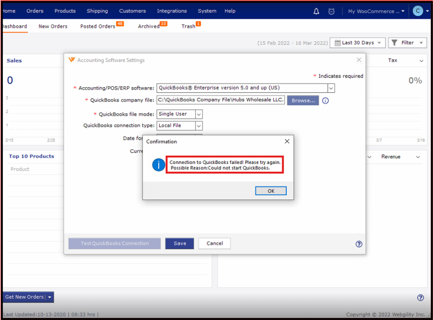Open the Orders menu

coord(35,11)
